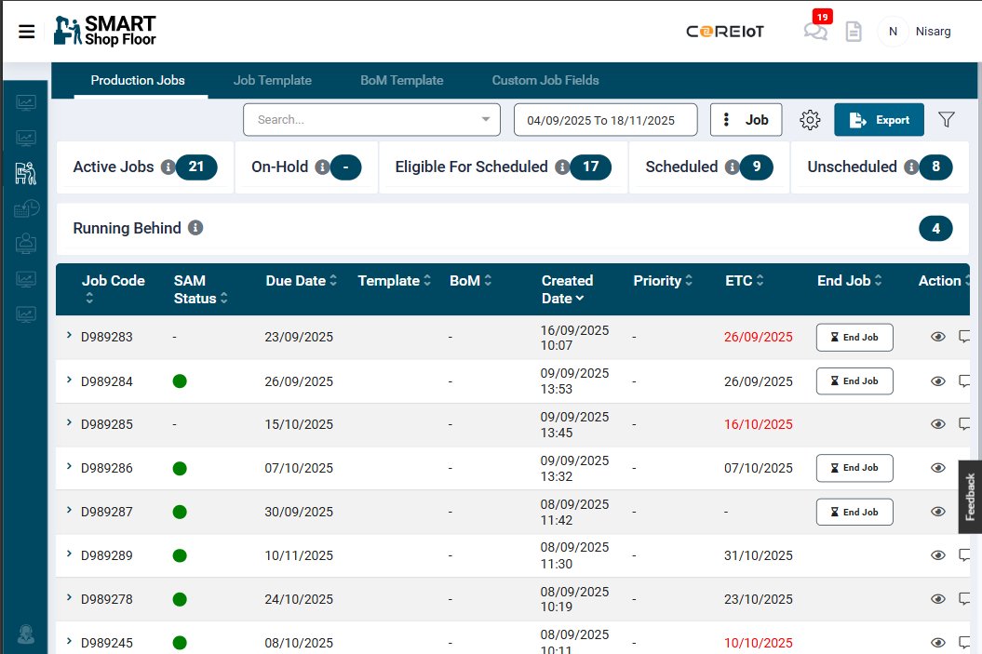
Task: Open the settings gear icon
Action: tap(810, 120)
